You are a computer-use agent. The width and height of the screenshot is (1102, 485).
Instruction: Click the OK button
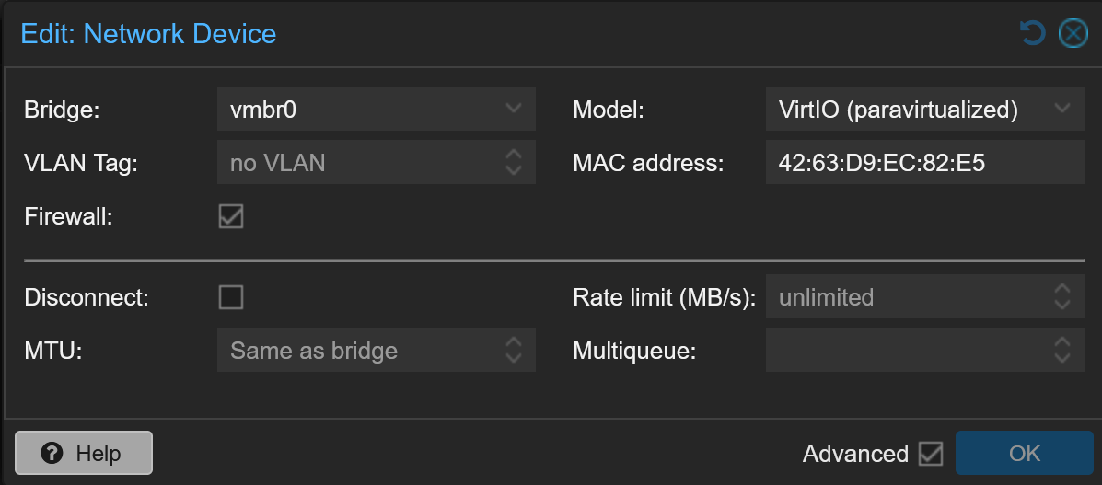(1024, 454)
